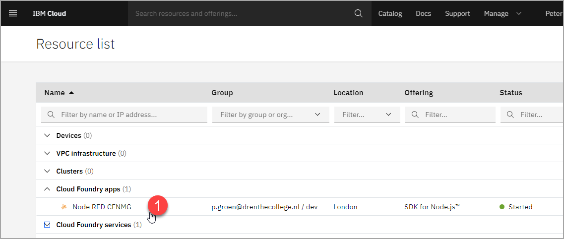Open the hamburger navigation menu

point(13,14)
